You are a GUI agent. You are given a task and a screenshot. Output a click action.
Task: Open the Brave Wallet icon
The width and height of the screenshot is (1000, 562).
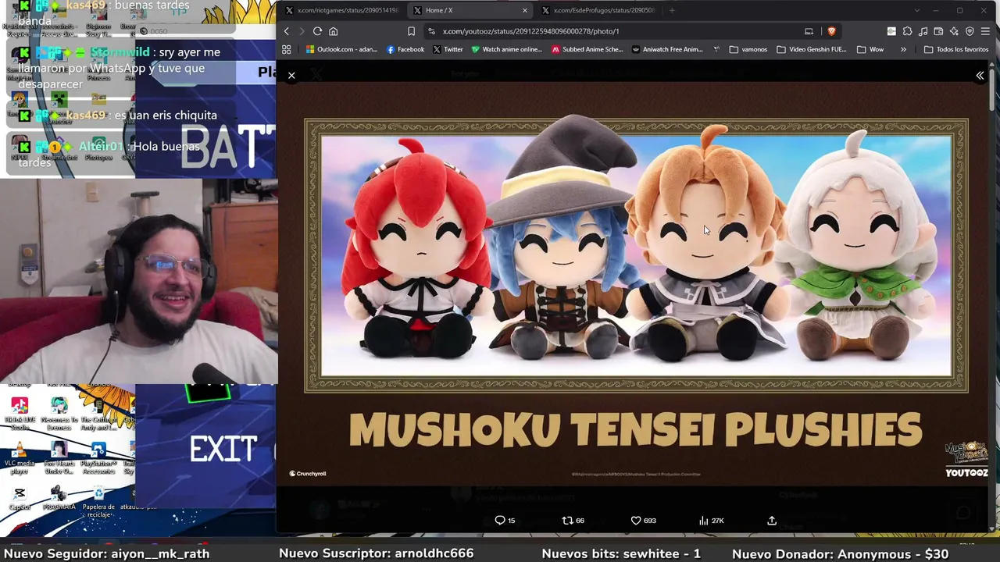[938, 31]
